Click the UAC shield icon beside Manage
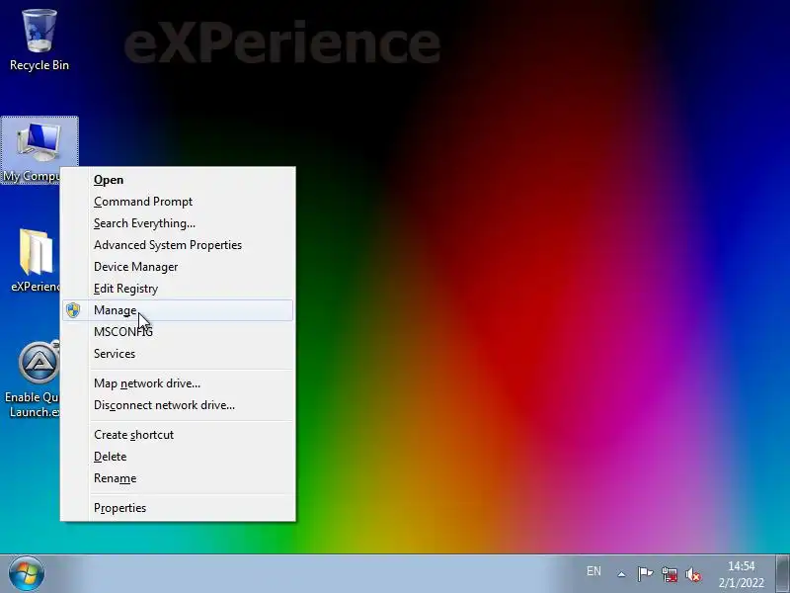This screenshot has width=790, height=593. point(73,310)
